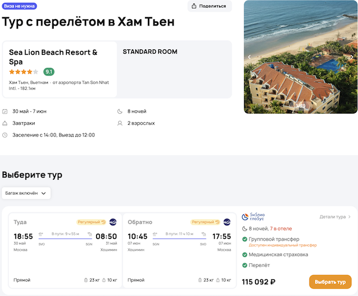
Task: Click the person icon beside 2 взрослых
Action: (121, 123)
